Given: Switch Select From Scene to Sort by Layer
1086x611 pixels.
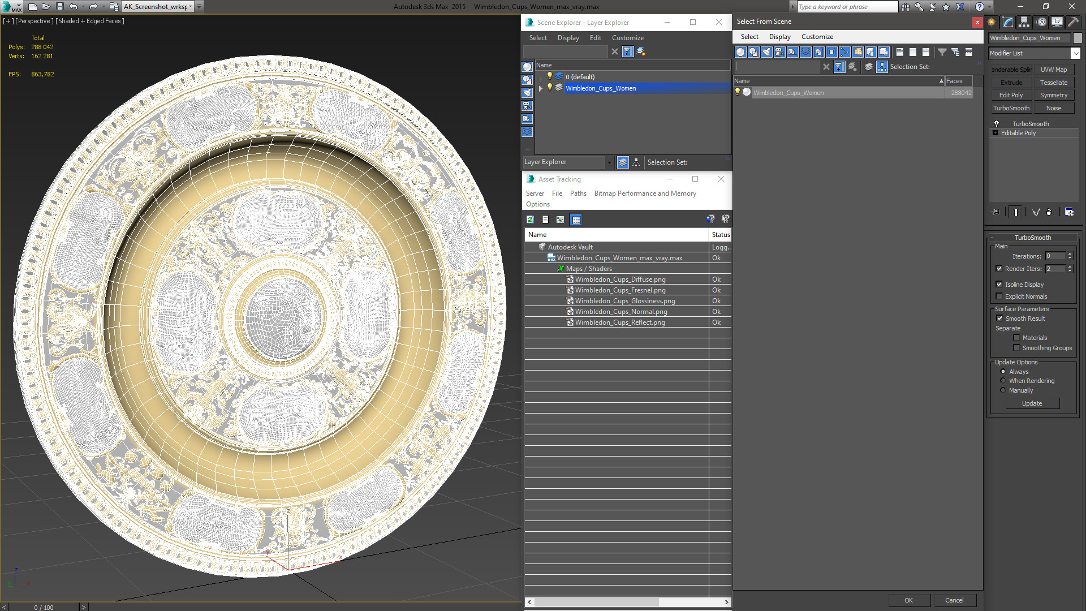Looking at the screenshot, I should click(869, 67).
